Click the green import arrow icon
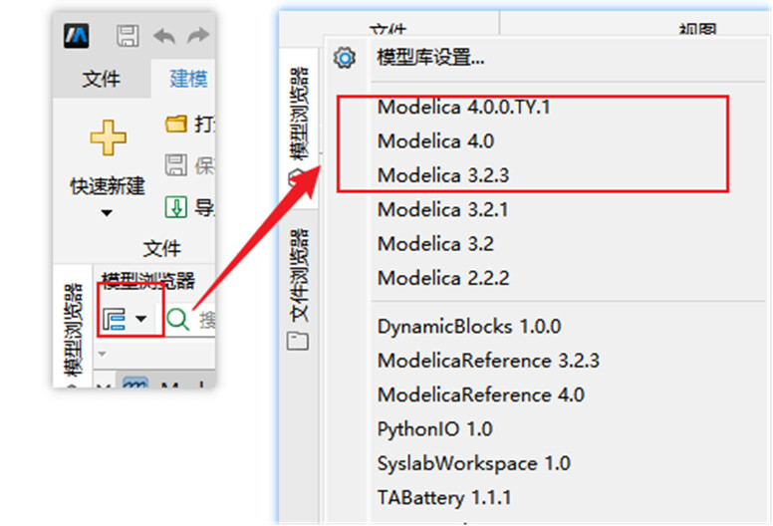The image size is (773, 526). point(176,206)
